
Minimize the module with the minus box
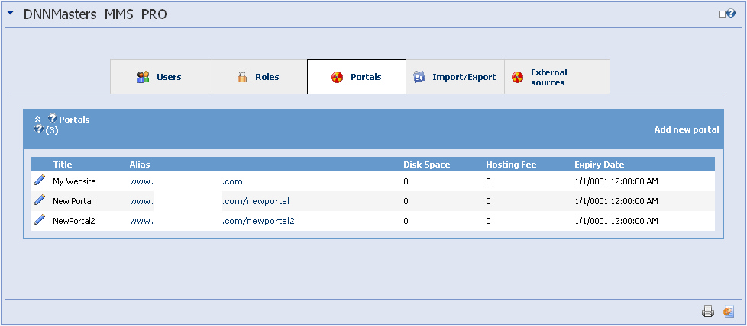pyautogui.click(x=722, y=14)
